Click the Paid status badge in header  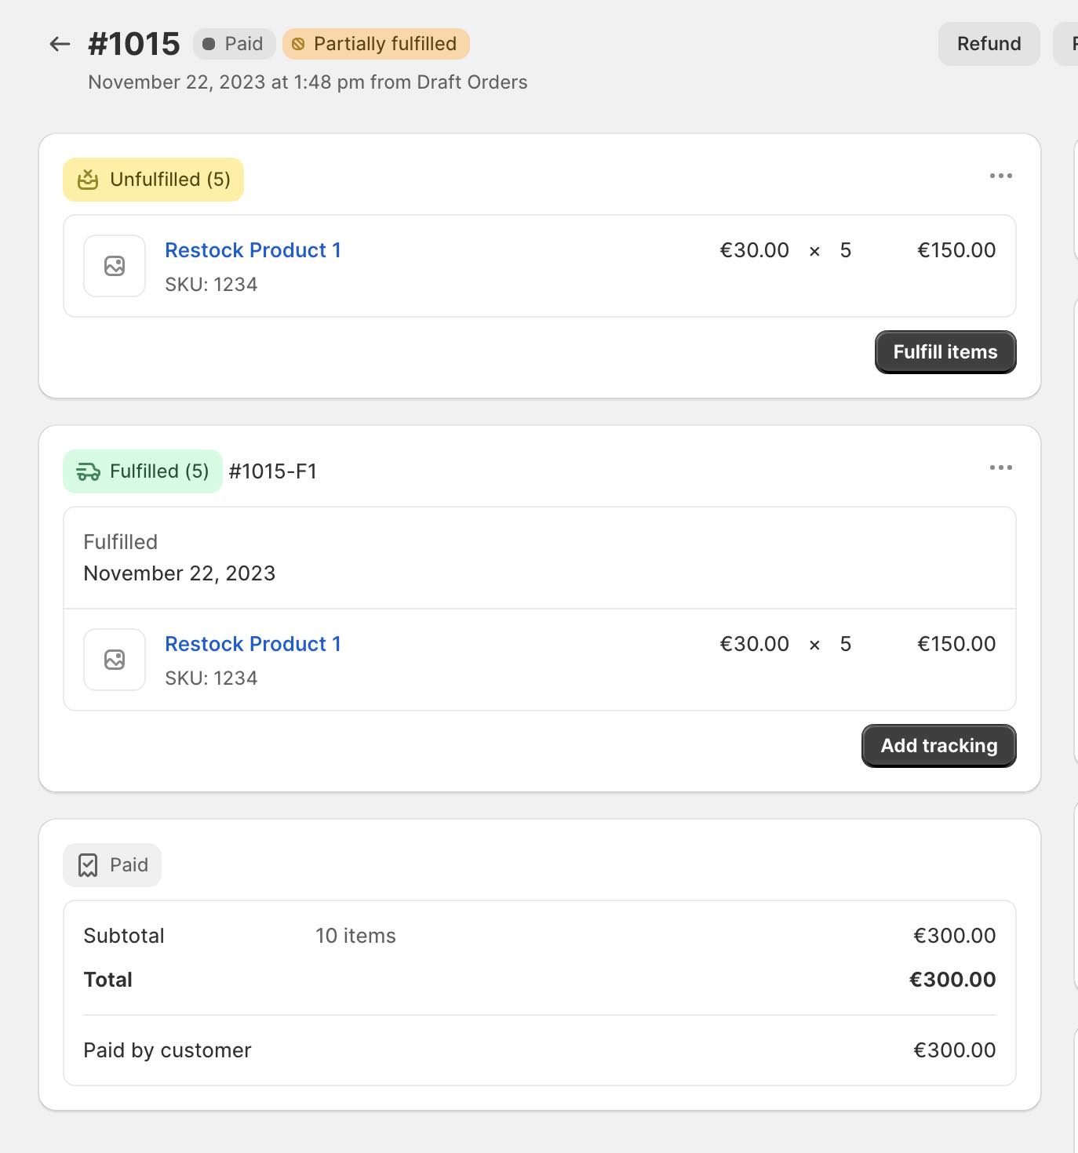click(233, 44)
